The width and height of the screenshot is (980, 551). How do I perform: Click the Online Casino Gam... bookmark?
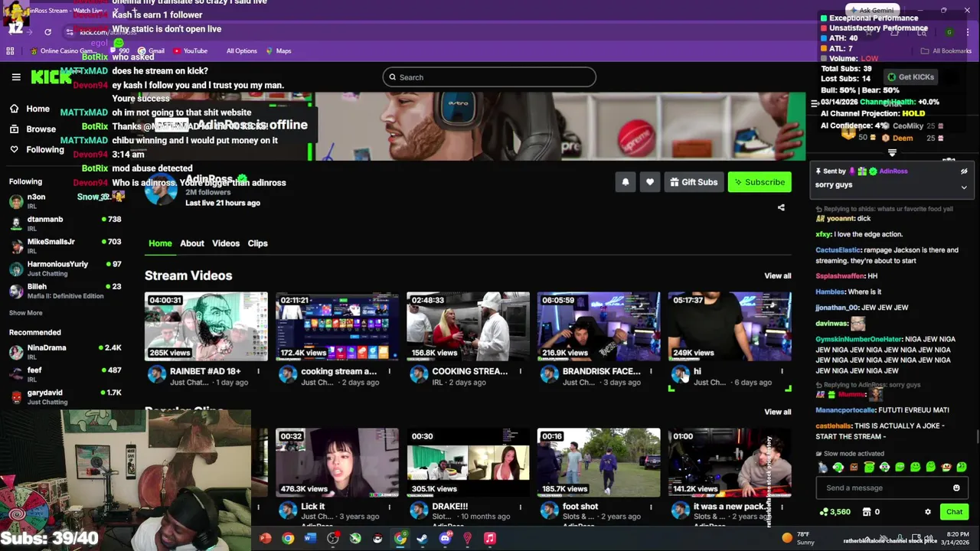click(x=64, y=51)
